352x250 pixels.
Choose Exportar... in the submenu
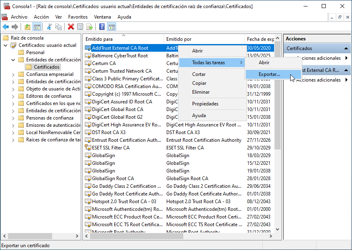(273, 74)
